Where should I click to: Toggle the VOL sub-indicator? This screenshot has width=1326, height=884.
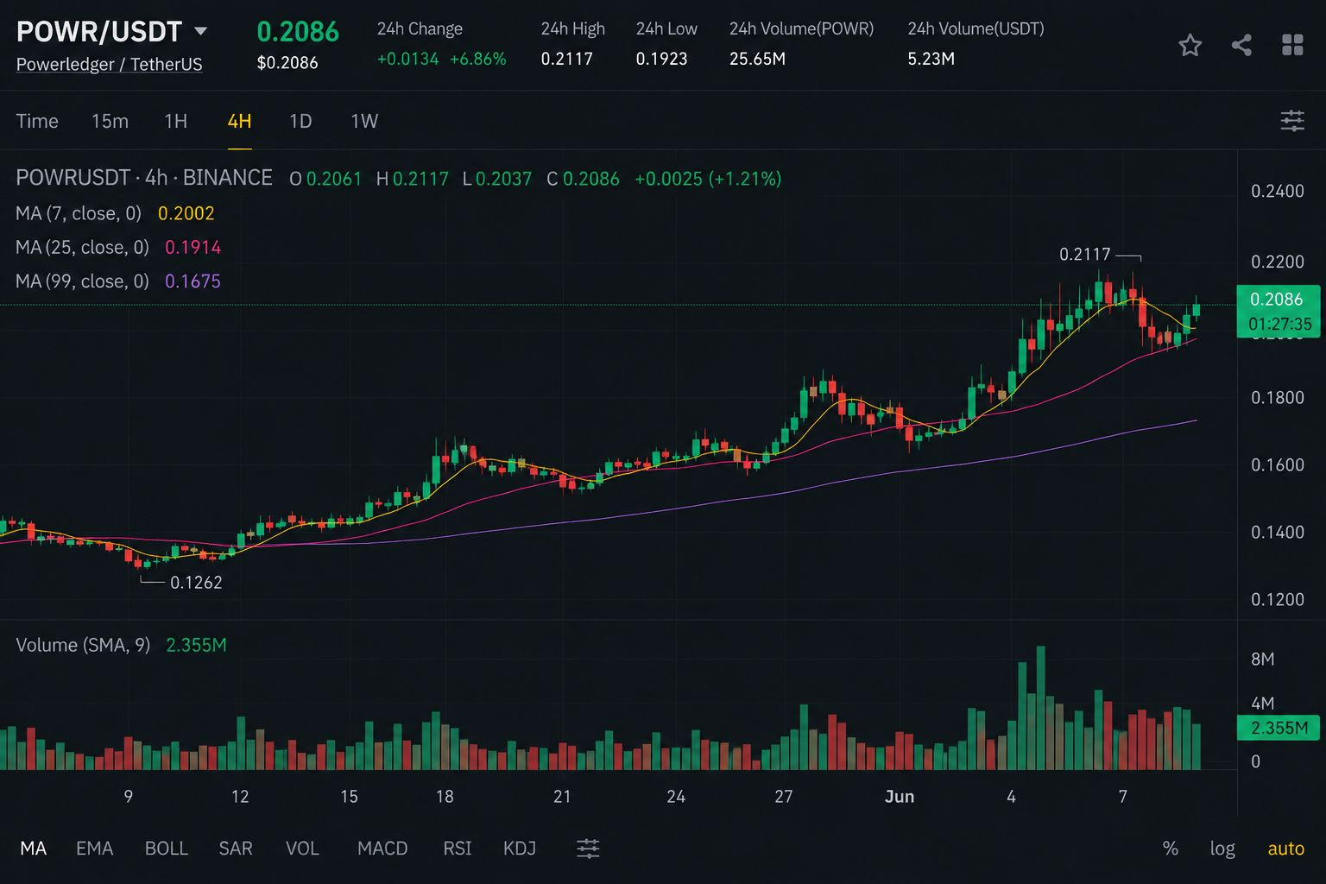[302, 848]
